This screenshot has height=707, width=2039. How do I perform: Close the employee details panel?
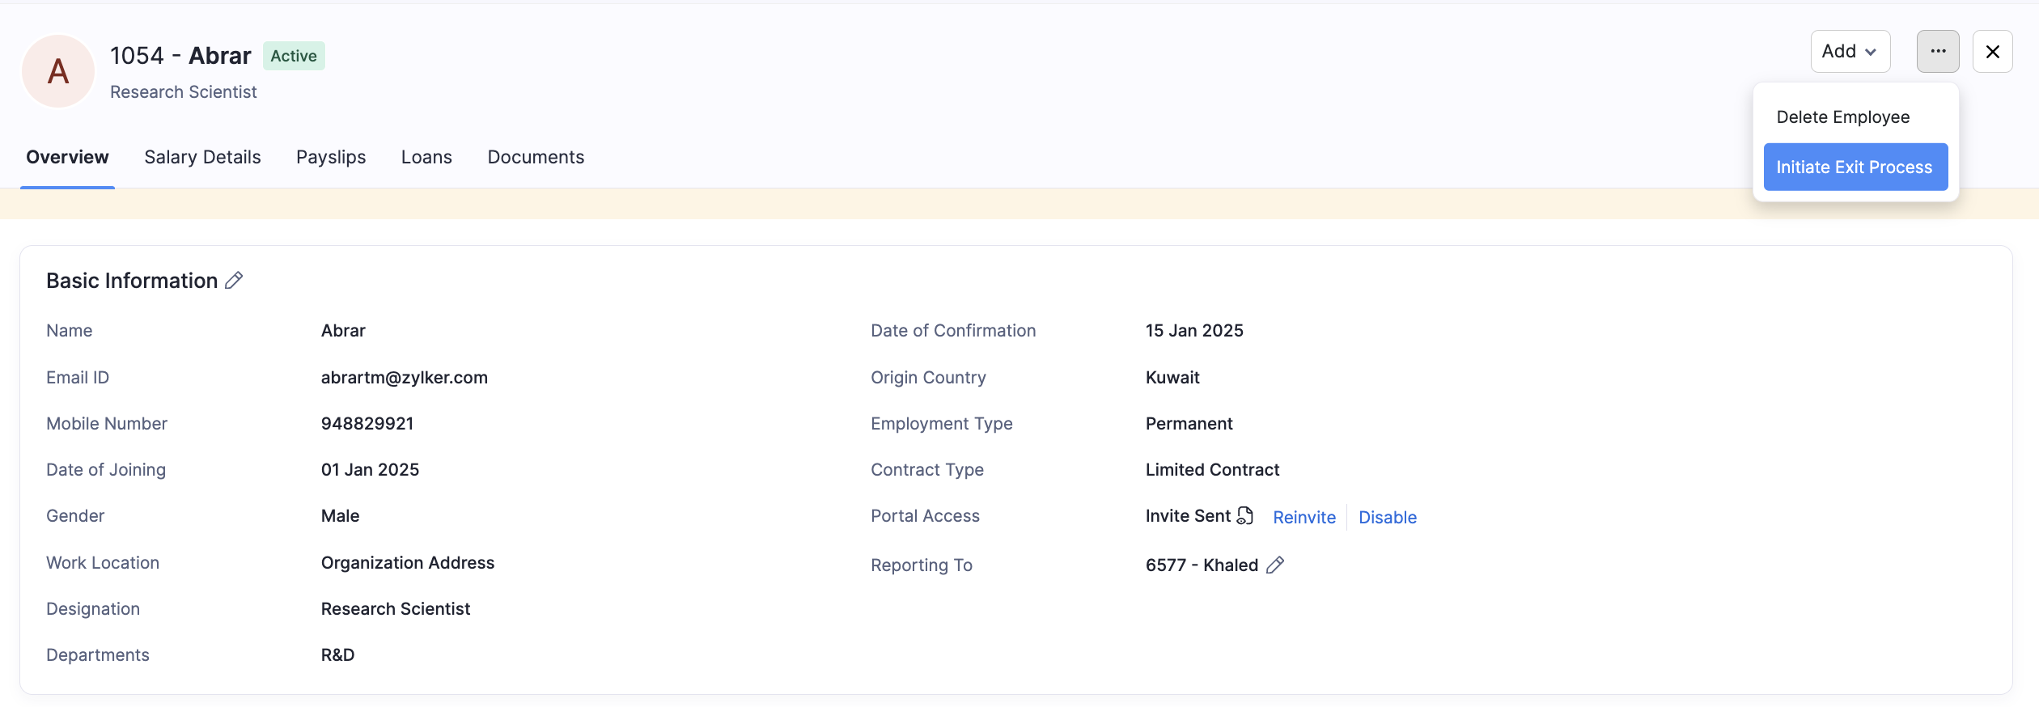point(1992,52)
